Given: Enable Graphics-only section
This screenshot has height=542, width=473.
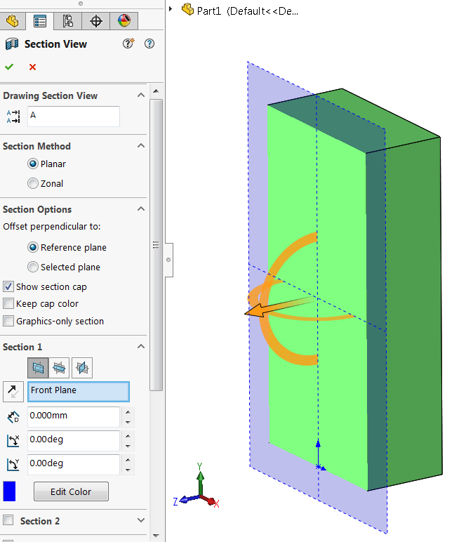Looking at the screenshot, I should pyautogui.click(x=8, y=321).
